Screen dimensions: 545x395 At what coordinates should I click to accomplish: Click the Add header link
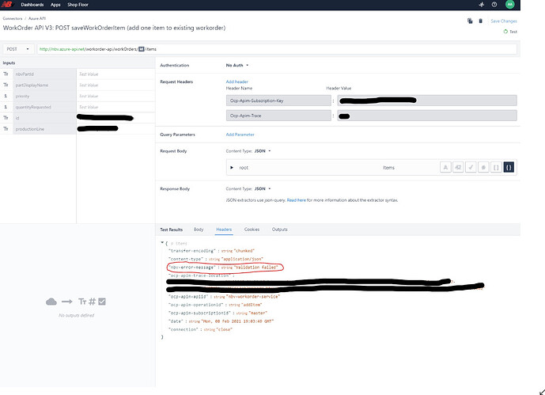[x=237, y=82]
